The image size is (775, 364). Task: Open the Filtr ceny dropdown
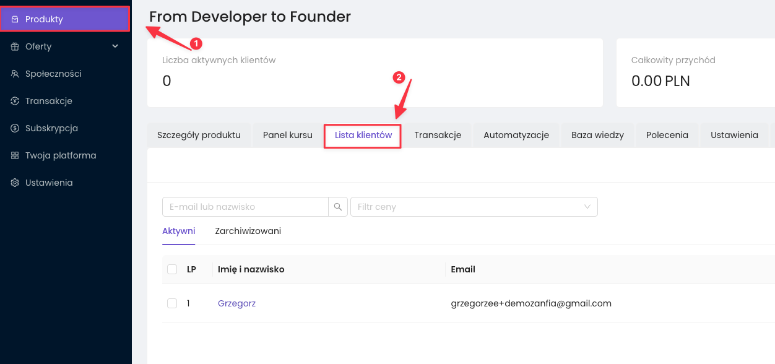474,207
